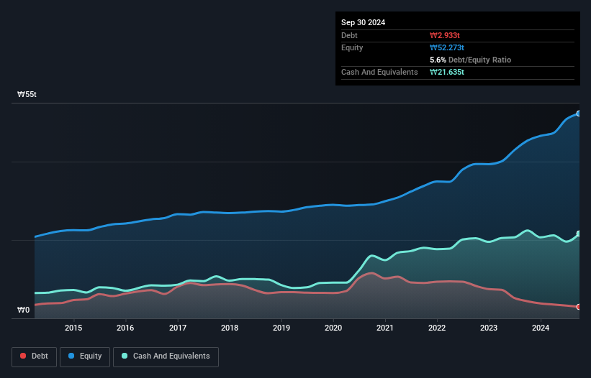Screen dimensions: 591x378
Task: Toggle the Equity series legend button
Action: pos(85,356)
